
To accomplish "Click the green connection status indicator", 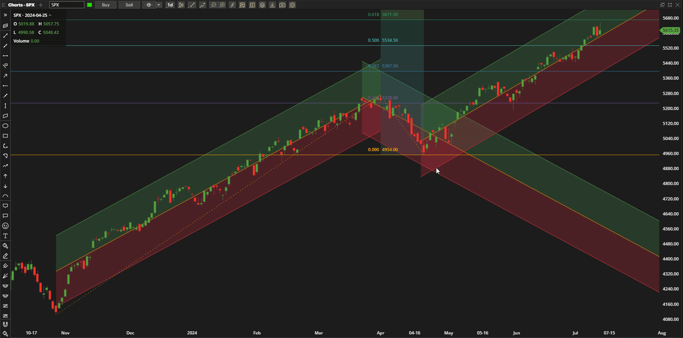I will (x=89, y=5).
